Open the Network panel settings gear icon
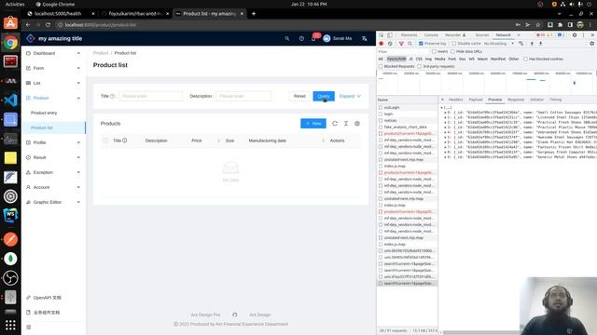The height and width of the screenshot is (335, 597). [591, 44]
